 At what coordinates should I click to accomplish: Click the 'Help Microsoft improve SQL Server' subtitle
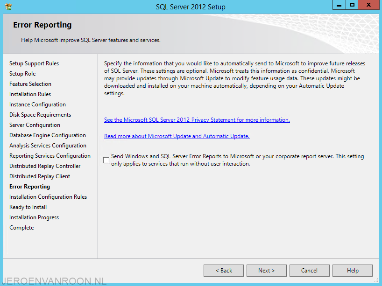91,40
